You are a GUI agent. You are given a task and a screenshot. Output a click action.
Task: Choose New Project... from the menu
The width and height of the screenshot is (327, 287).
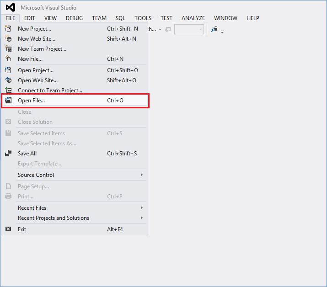click(74, 28)
